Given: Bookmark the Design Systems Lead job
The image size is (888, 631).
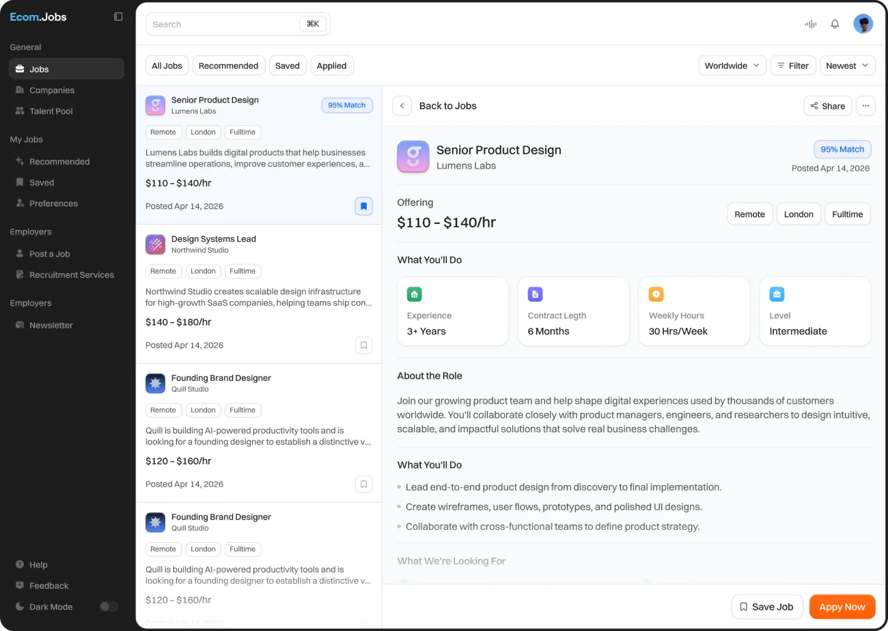Looking at the screenshot, I should [364, 345].
